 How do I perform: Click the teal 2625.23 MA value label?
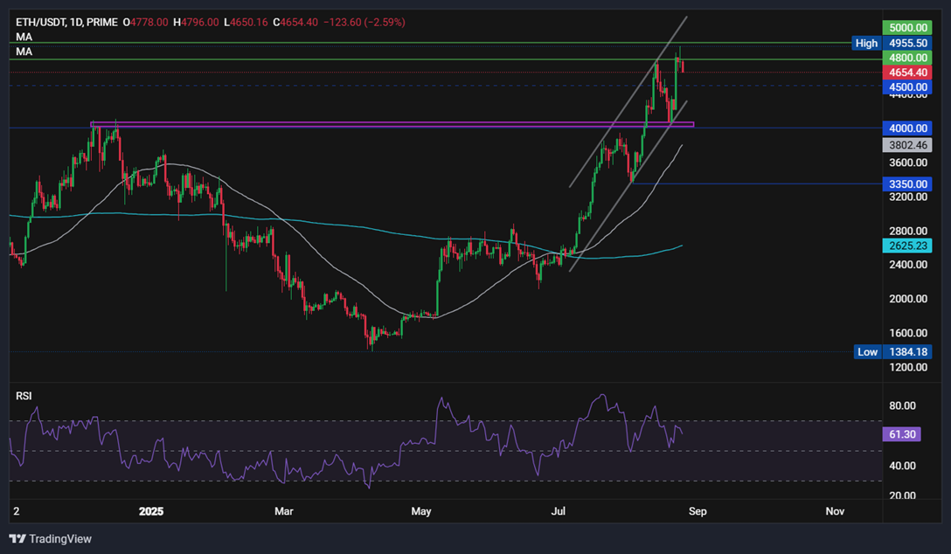907,246
